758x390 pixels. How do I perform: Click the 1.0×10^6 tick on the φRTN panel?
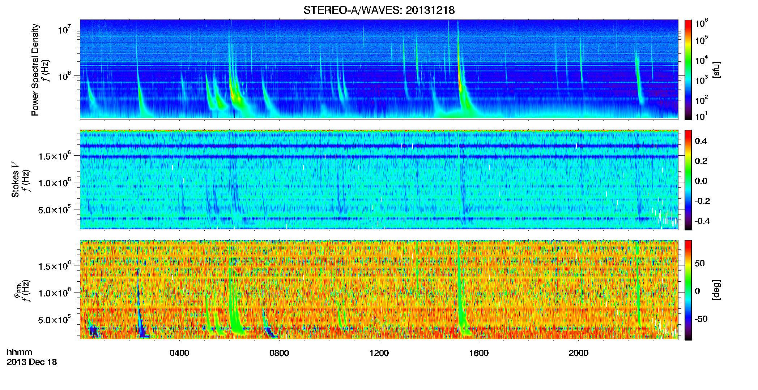coord(54,292)
